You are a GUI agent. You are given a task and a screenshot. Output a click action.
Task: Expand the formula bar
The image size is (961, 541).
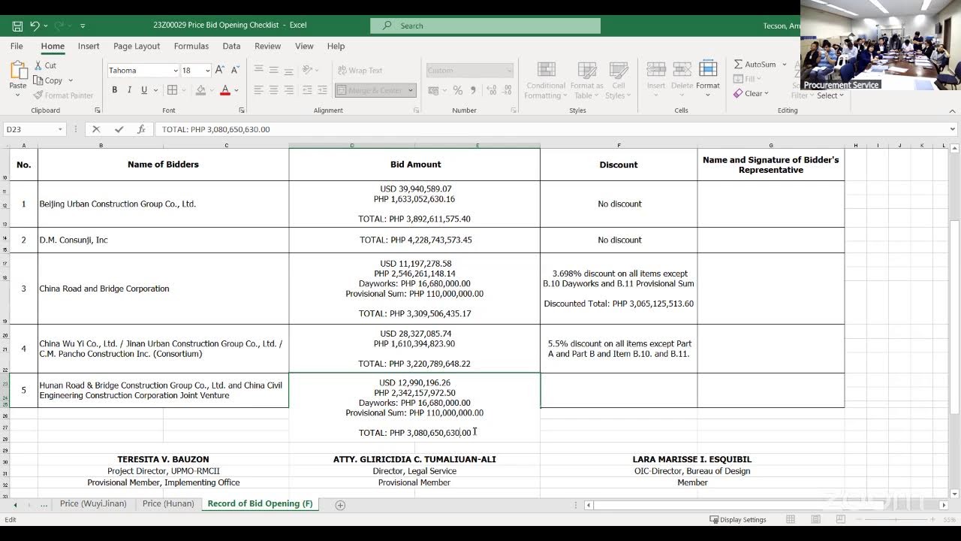point(953,129)
